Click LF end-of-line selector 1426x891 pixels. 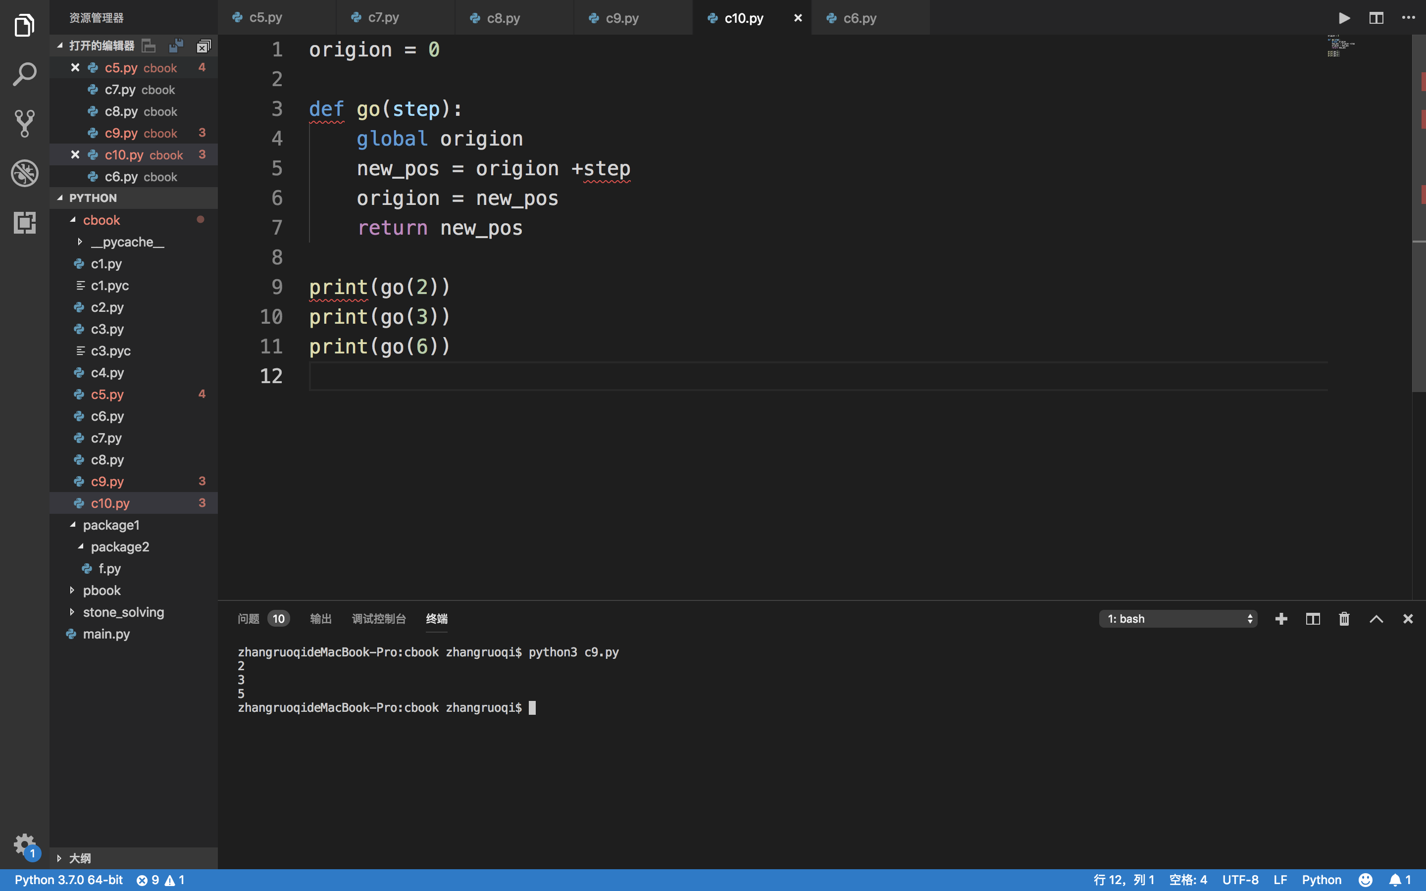(x=1280, y=880)
